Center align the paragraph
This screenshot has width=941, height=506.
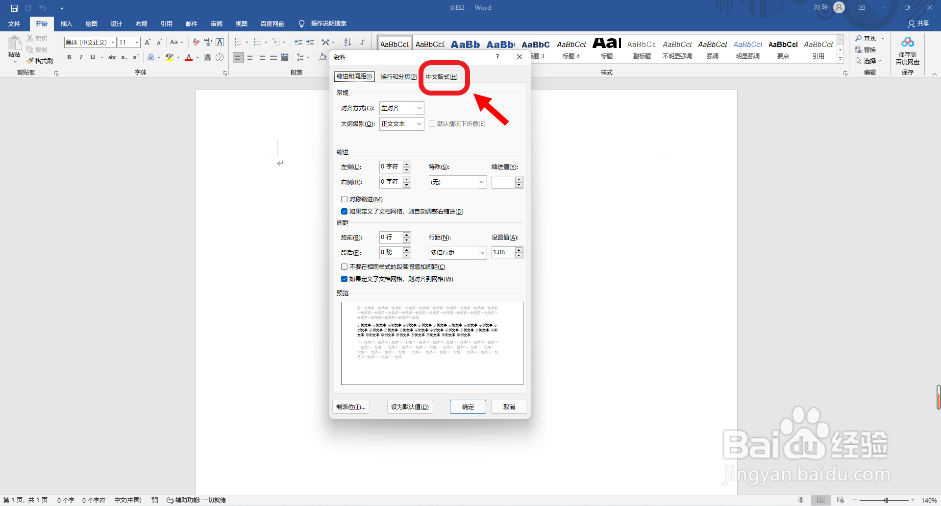coord(250,58)
